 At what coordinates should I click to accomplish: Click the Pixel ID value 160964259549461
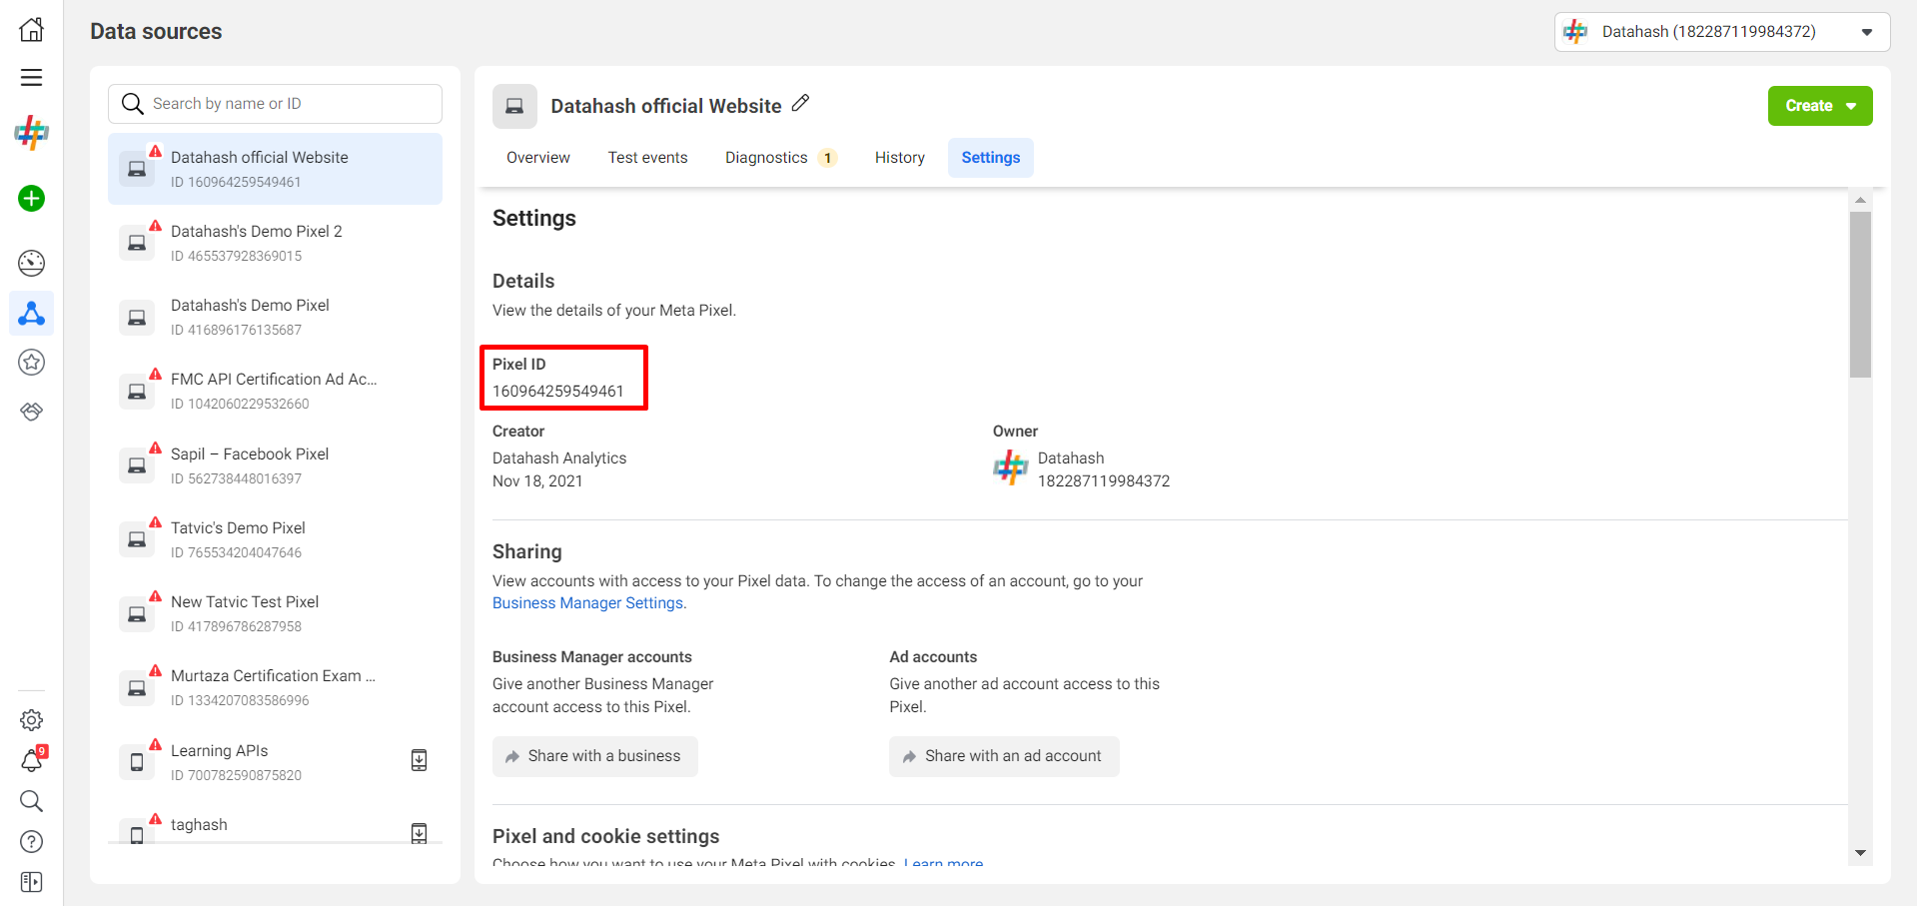pos(557,392)
